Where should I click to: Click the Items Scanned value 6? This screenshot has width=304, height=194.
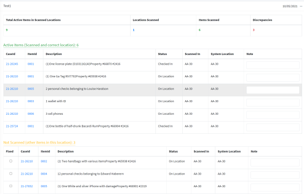pyautogui.click(x=200, y=30)
